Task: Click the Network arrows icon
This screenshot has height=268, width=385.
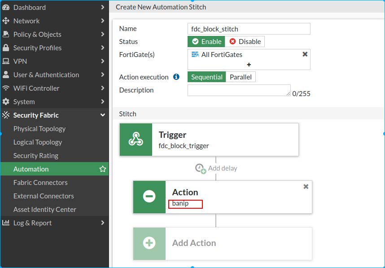Action: click(6, 21)
